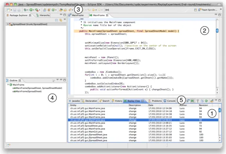Click the Print icon in the main toolbar
This screenshot has height=154, width=226.
tap(19, 10)
